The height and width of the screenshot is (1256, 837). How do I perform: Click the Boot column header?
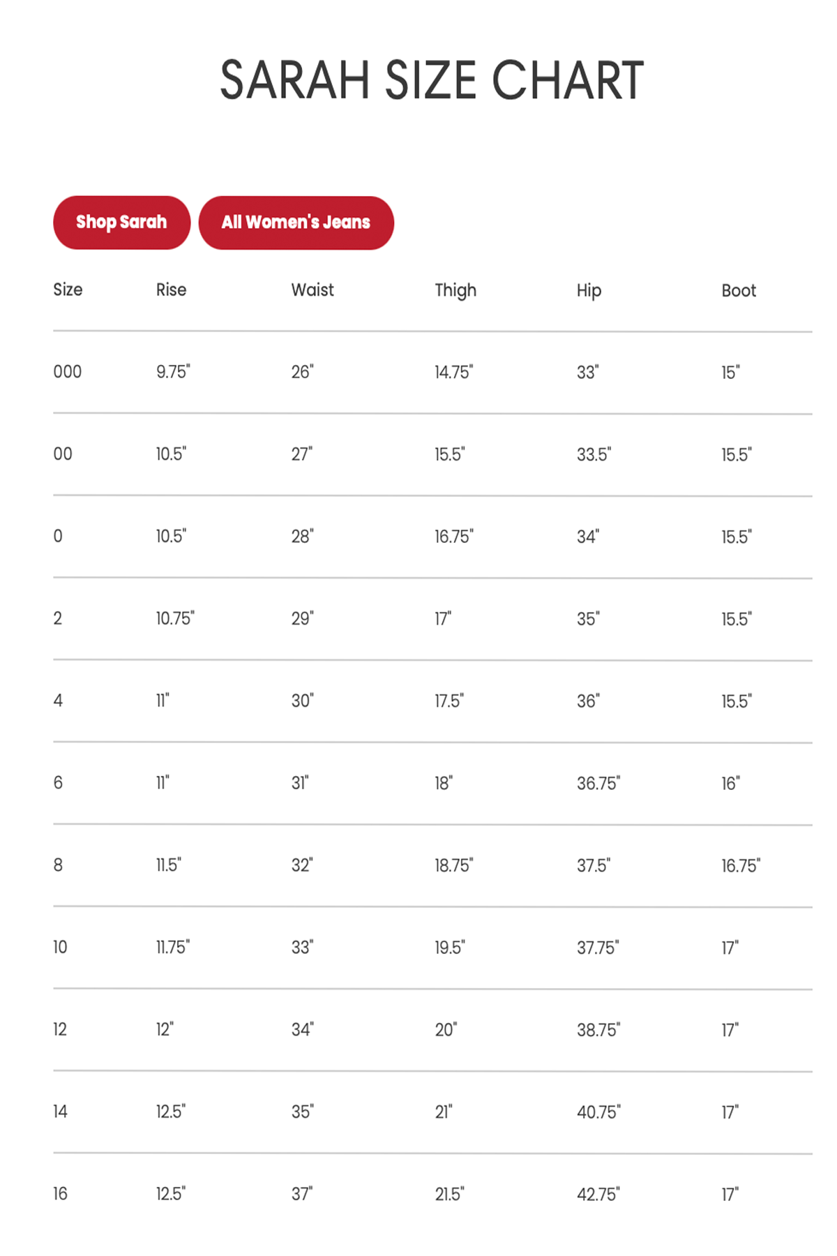pyautogui.click(x=739, y=290)
